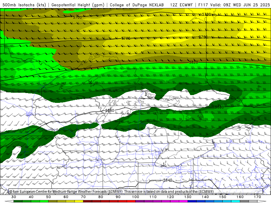
Task: Click the 5820 height contour label
Action: click(193, 62)
